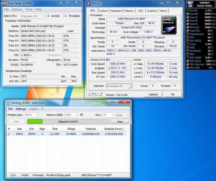Open the Run count dropdown in LinX
This screenshot has width=216, height=181.
(x=108, y=115)
